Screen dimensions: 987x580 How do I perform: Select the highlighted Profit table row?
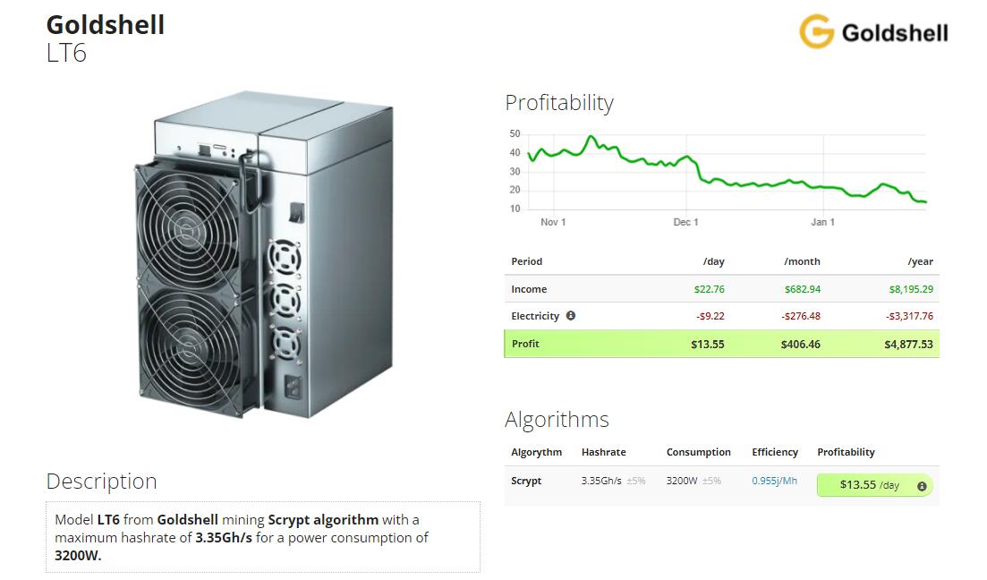click(x=721, y=344)
